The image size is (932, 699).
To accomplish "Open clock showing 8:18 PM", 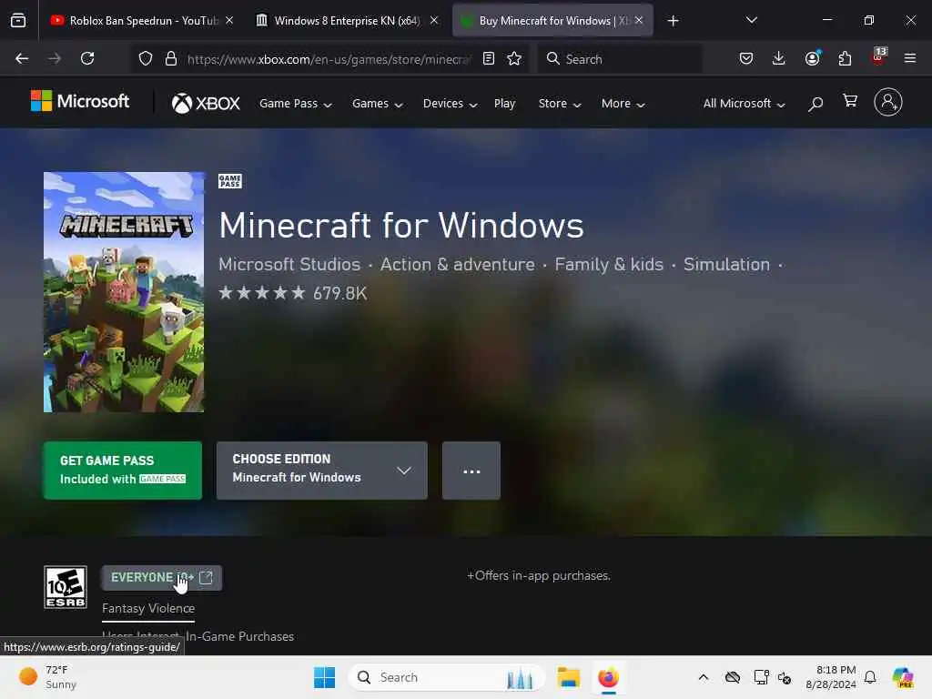I will (x=831, y=677).
